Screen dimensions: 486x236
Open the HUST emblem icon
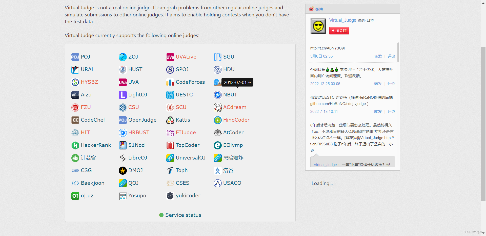[x=123, y=69]
